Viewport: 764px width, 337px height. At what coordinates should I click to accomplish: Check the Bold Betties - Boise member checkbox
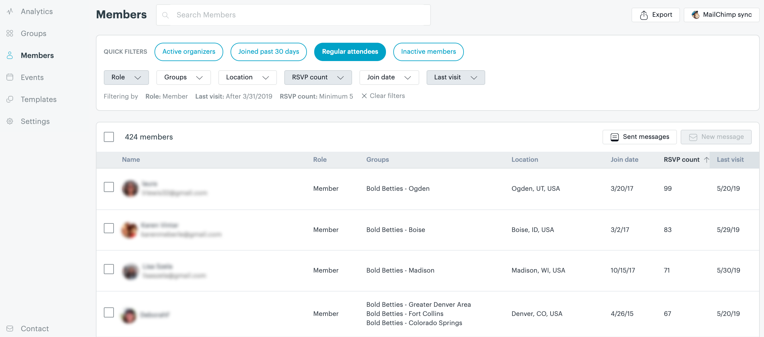(x=109, y=229)
